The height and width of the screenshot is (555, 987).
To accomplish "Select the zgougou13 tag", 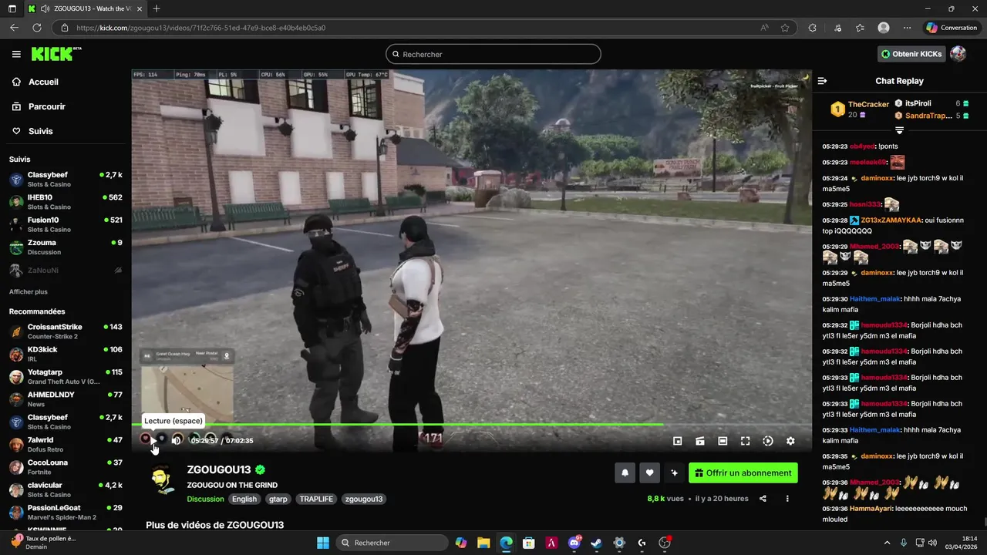I will pyautogui.click(x=364, y=499).
